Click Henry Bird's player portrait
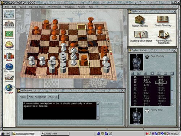This screenshot has height=136, width=181. point(136,116)
